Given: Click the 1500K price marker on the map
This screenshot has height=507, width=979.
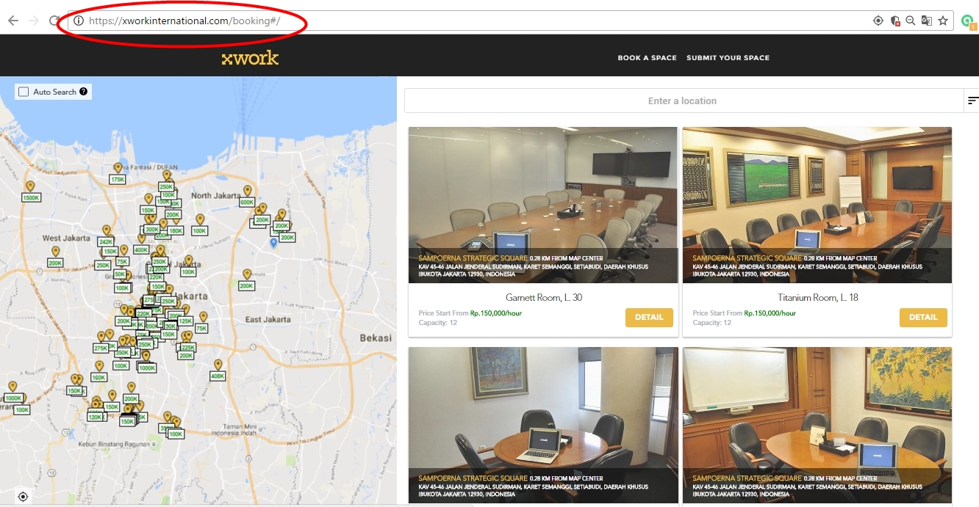Looking at the screenshot, I should pyautogui.click(x=31, y=197).
